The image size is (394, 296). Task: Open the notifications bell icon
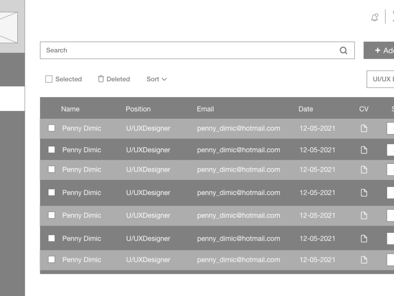[x=375, y=17]
